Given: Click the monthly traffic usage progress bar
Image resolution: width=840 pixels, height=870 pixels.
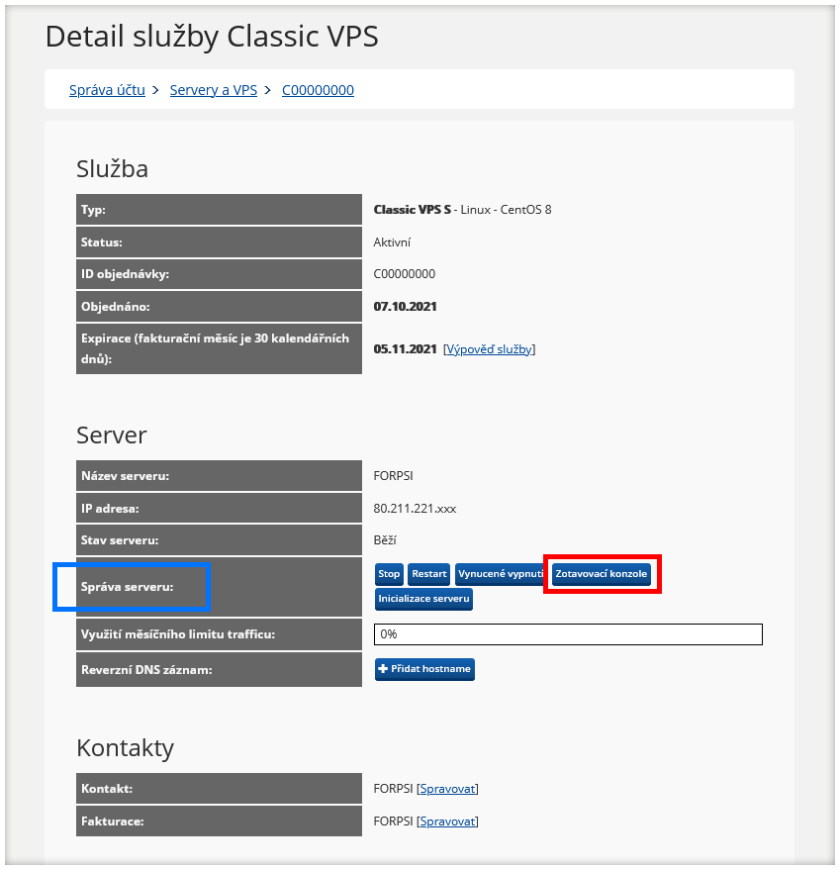Looking at the screenshot, I should [568, 634].
